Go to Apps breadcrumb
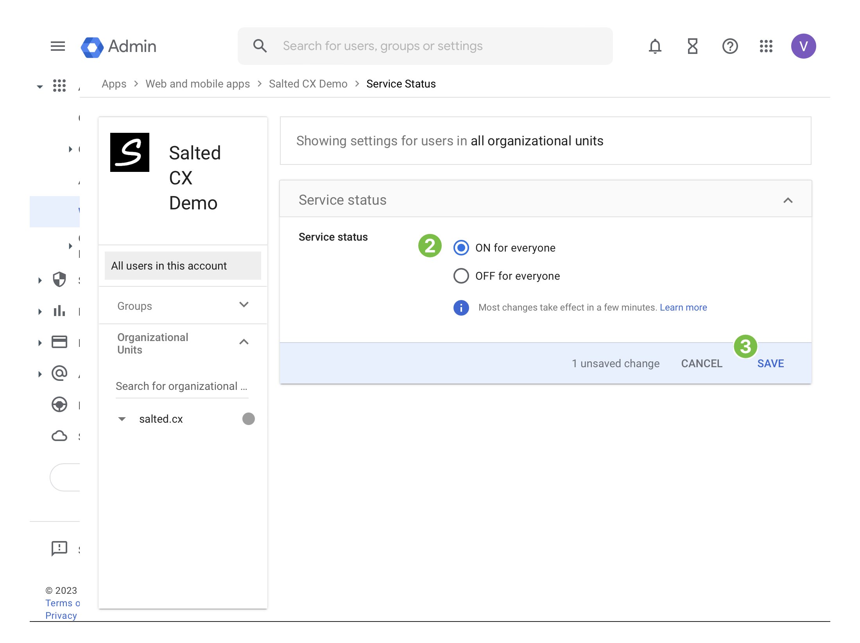 (x=114, y=84)
